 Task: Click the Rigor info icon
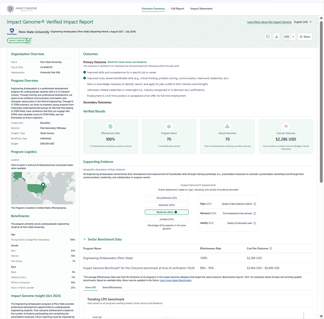coord(254,204)
